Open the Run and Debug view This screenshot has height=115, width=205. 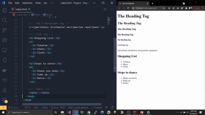pos(4,40)
